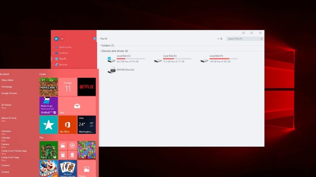316x177 pixels.
Task: Launch the Netflix tile
Action: click(86, 87)
